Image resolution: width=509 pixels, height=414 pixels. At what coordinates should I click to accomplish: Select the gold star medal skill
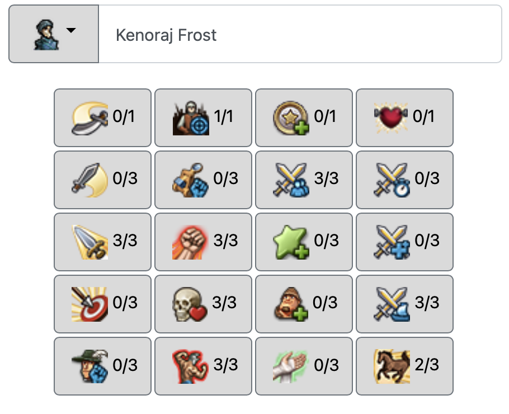(304, 117)
